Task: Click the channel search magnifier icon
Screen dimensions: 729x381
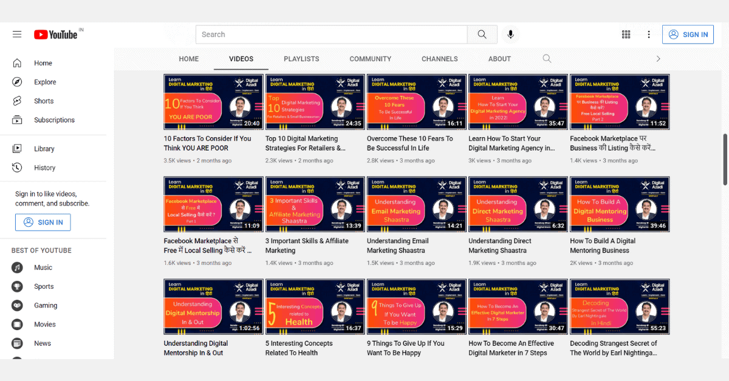Action: pyautogui.click(x=547, y=59)
